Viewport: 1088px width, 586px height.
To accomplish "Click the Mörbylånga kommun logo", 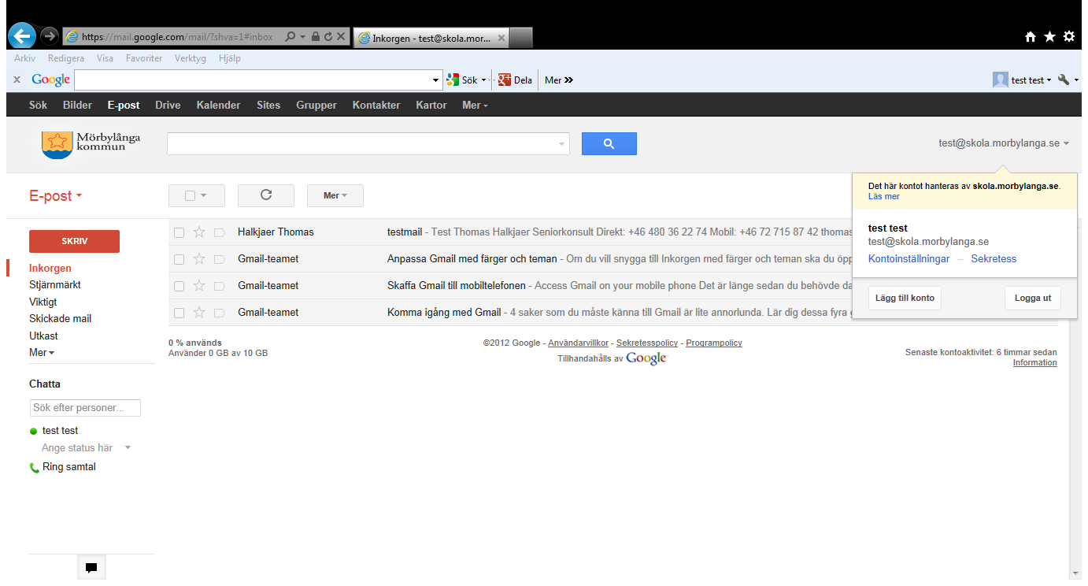I will 91,143.
